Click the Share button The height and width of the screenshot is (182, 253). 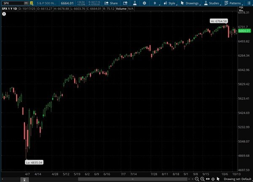pos(111,3)
